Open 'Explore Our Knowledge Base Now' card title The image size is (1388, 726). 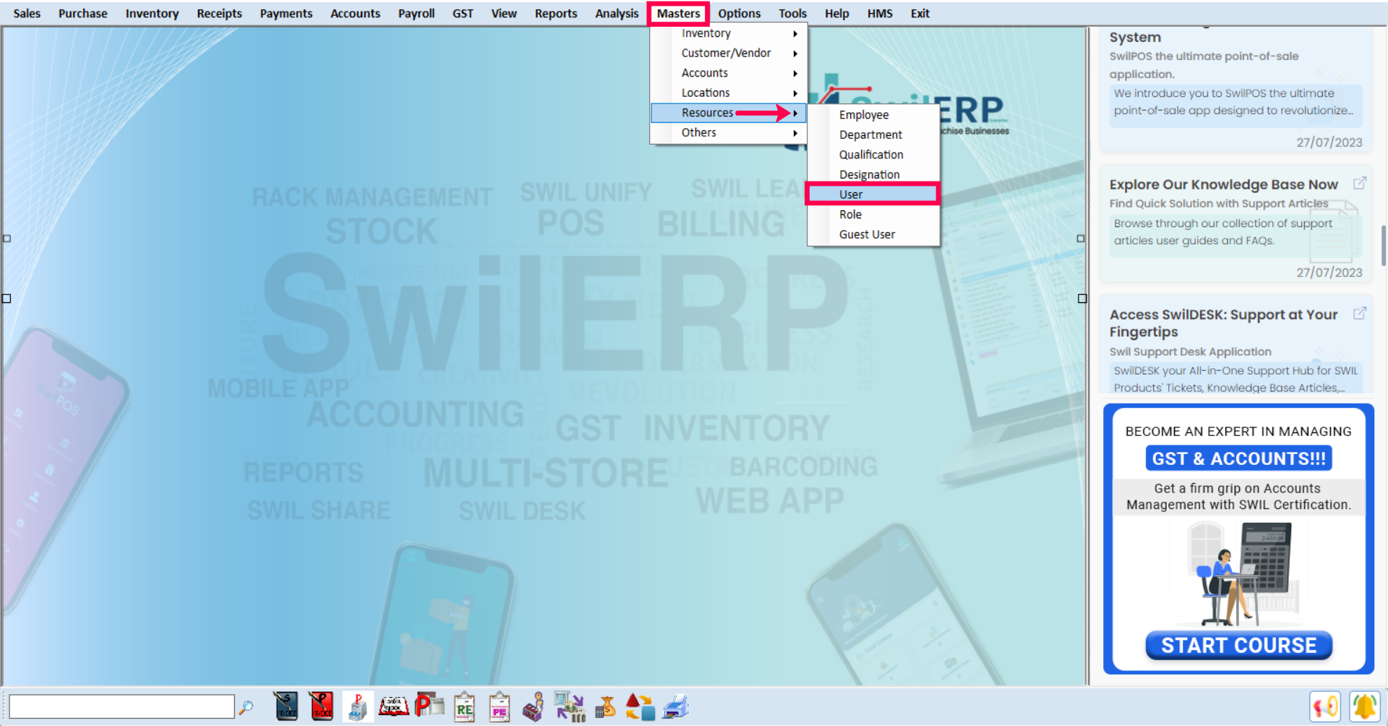(1223, 184)
